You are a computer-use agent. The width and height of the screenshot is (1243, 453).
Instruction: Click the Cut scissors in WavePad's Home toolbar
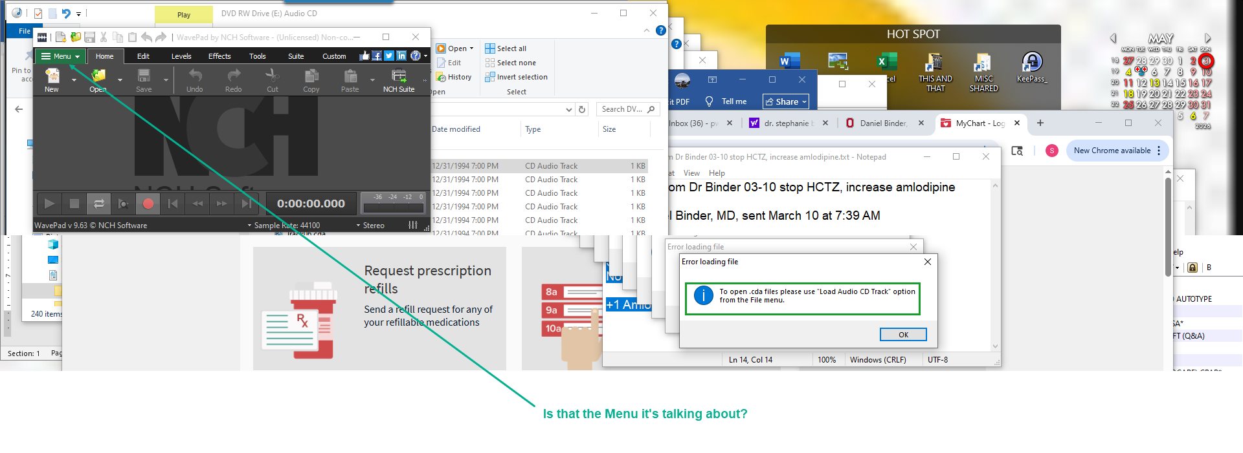273,76
